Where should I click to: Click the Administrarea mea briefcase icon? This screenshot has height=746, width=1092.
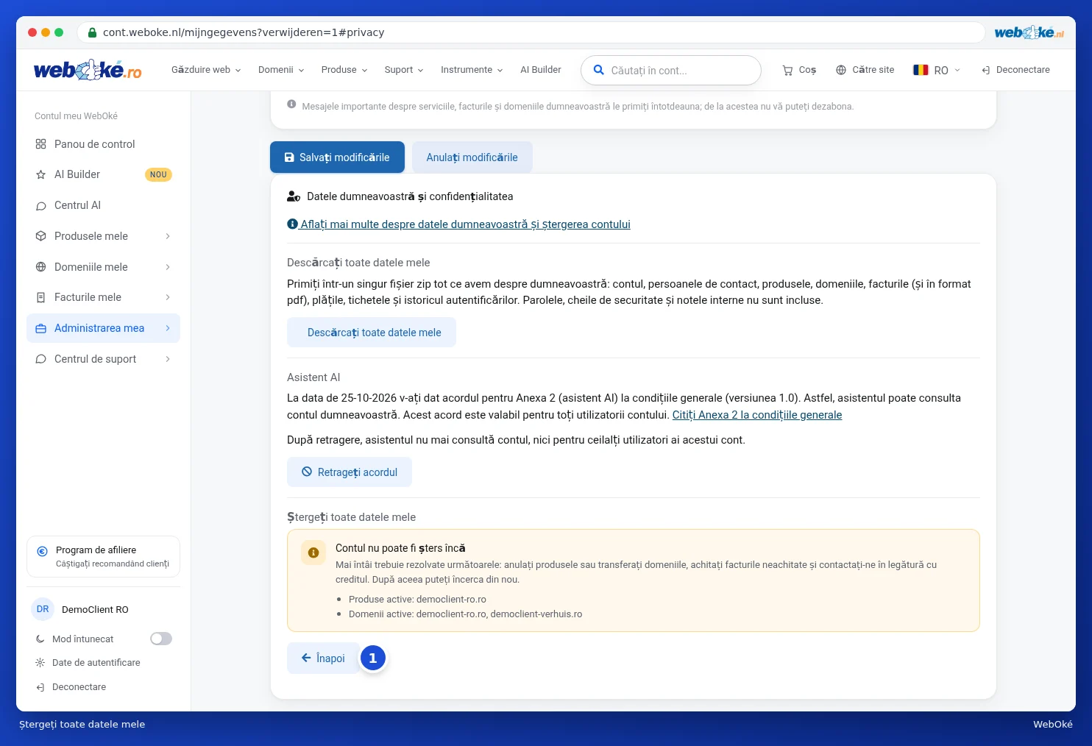(41, 328)
